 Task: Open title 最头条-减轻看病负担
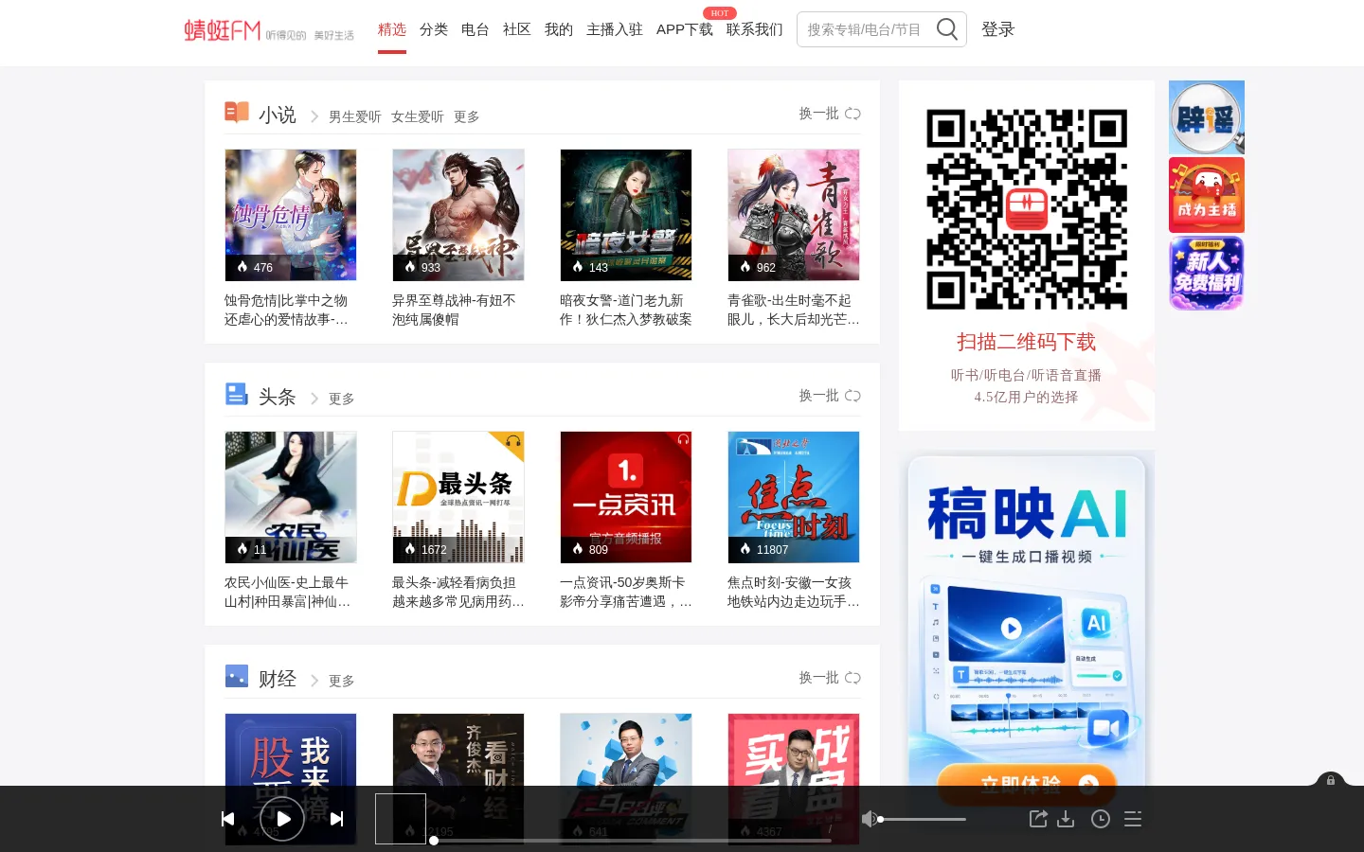coord(458,592)
